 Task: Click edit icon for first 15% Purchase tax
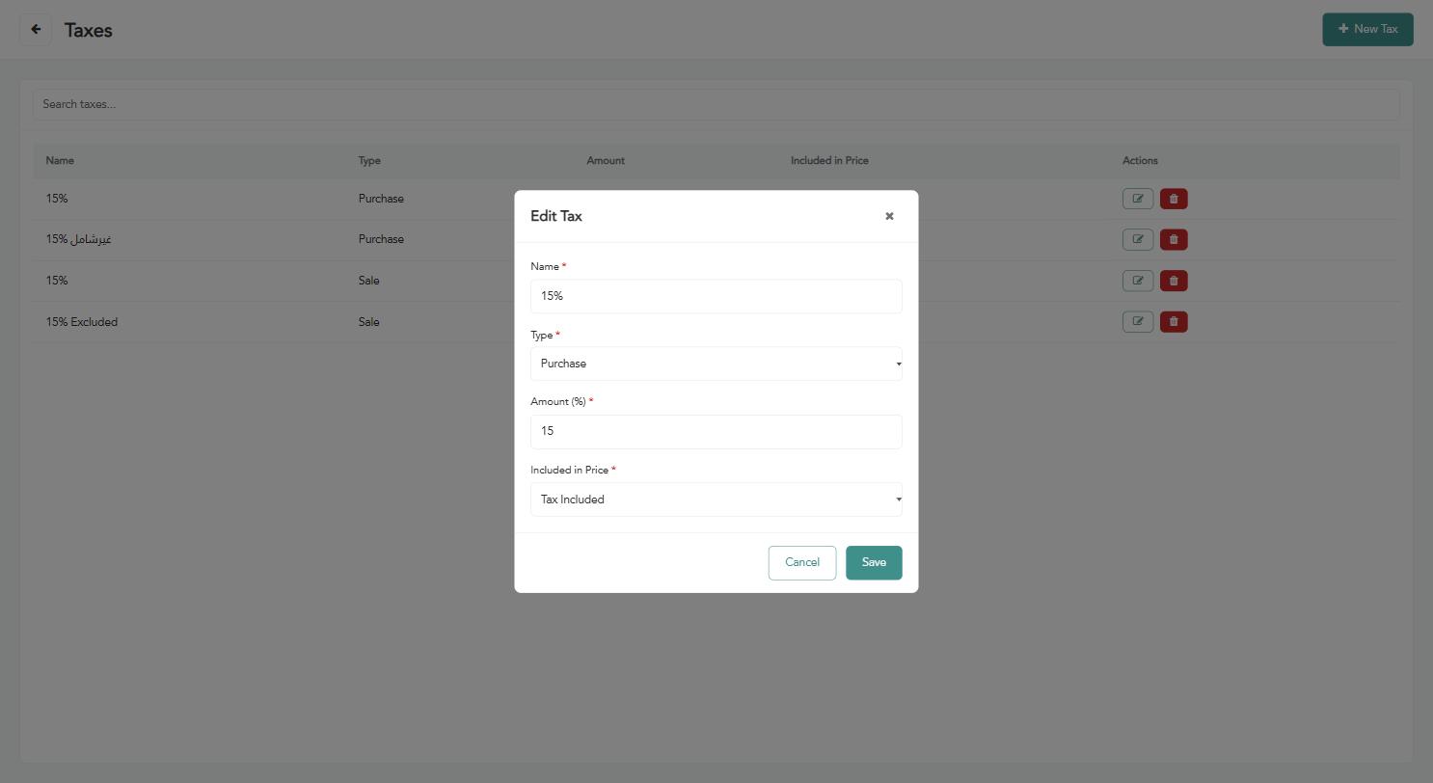[1138, 199]
